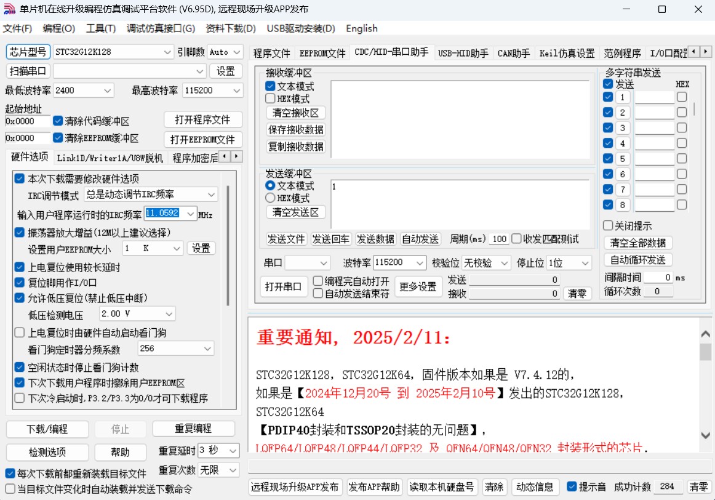
Task: Click 打开EEPROM文件 button
Action: tap(202, 140)
